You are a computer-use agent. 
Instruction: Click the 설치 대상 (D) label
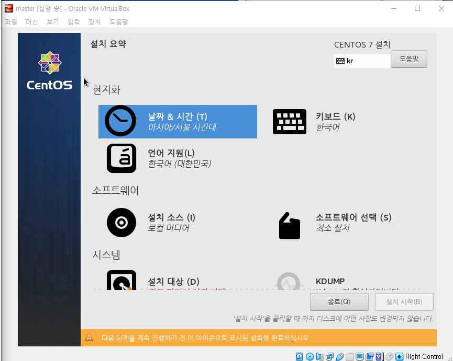tap(174, 282)
